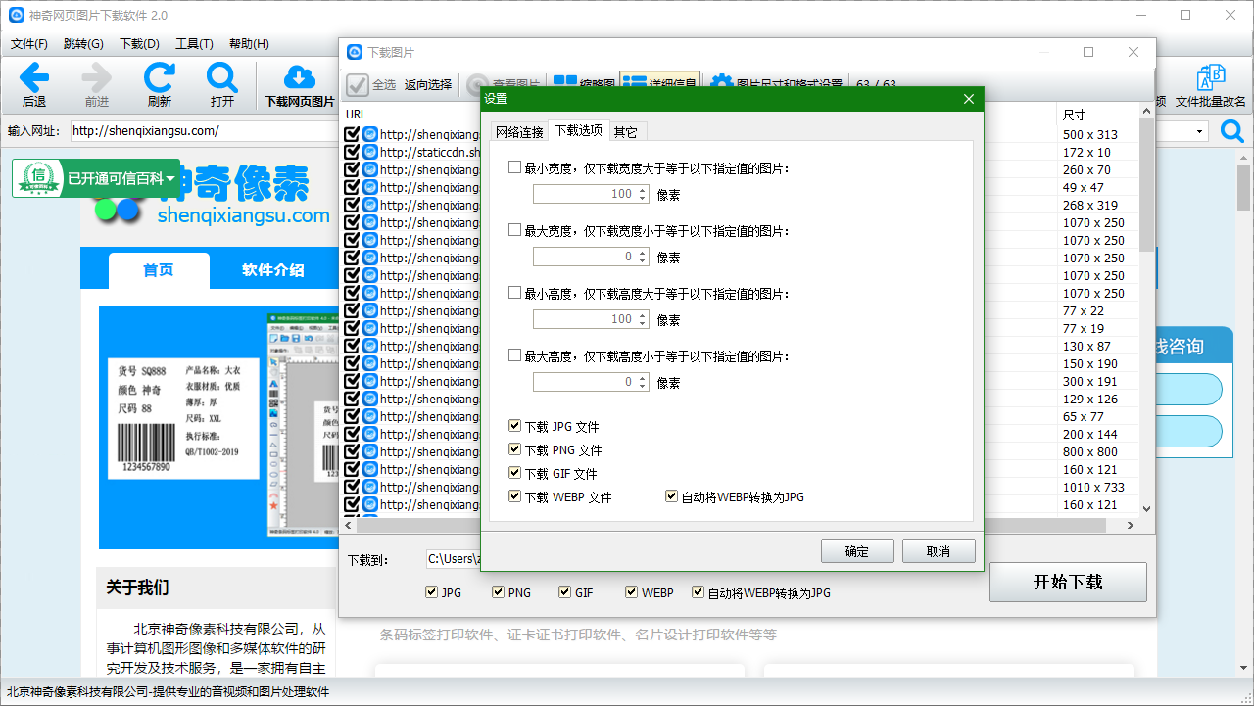Click the OK (确定) button
The width and height of the screenshot is (1254, 706).
point(857,551)
